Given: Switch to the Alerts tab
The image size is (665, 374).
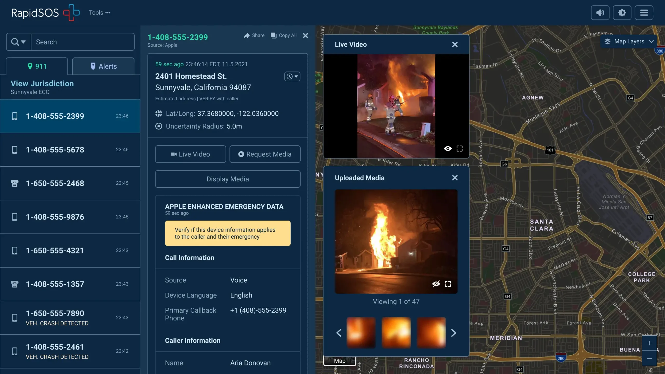Looking at the screenshot, I should (x=103, y=66).
